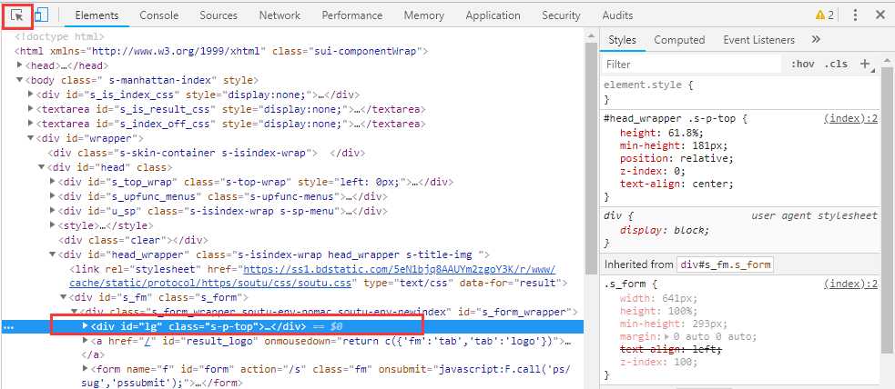Activate the inspect element picker tool
895x389 pixels.
(17, 15)
